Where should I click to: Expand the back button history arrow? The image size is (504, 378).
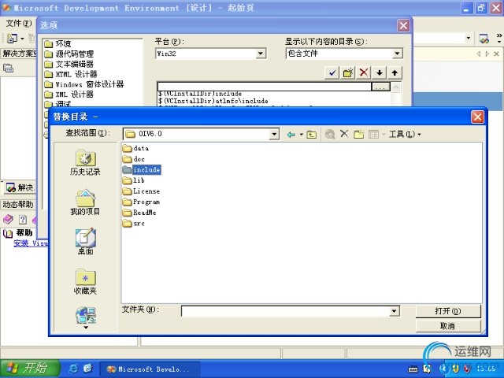(x=301, y=135)
